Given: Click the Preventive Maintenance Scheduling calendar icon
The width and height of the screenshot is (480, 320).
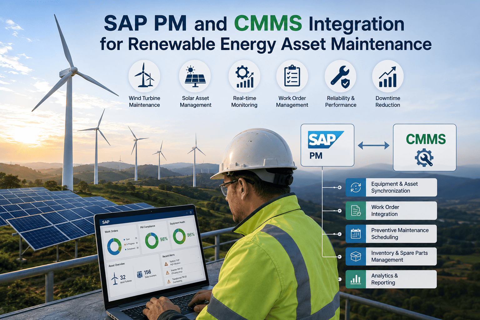Looking at the screenshot, I should point(356,234).
